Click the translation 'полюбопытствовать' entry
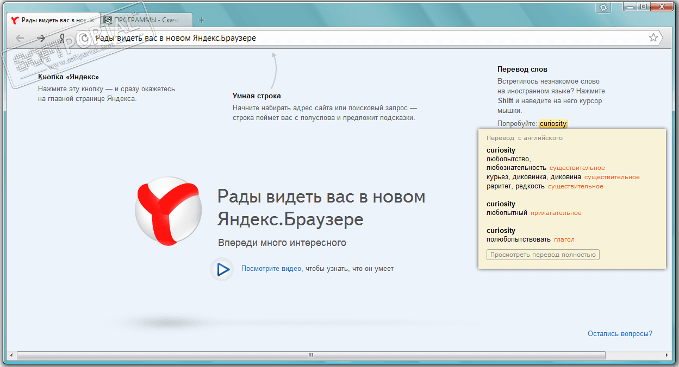This screenshot has width=679, height=367. coord(519,239)
